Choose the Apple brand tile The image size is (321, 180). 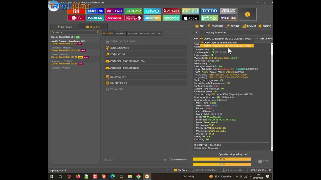tap(190, 18)
